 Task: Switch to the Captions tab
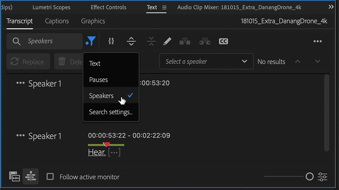pyautogui.click(x=57, y=21)
